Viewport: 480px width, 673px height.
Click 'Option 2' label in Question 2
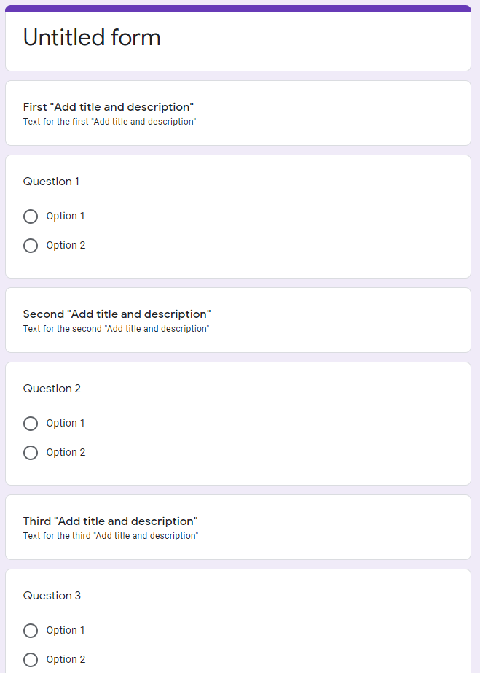(x=66, y=453)
